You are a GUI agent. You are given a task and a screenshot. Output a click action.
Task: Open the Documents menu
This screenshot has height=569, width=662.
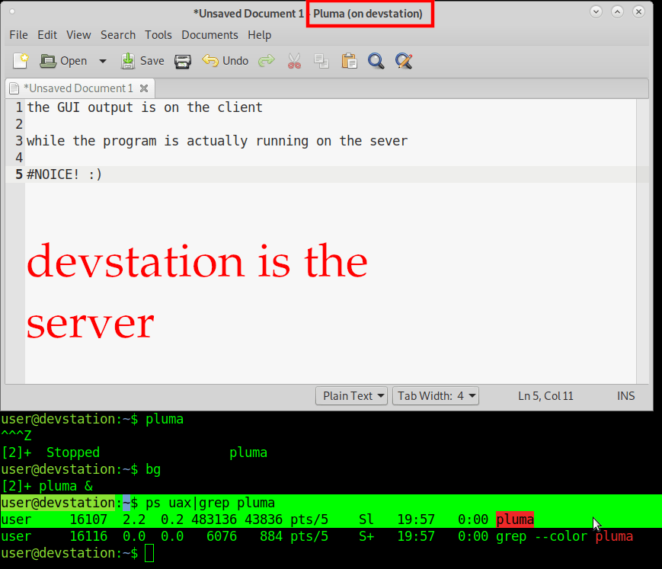pyautogui.click(x=209, y=35)
